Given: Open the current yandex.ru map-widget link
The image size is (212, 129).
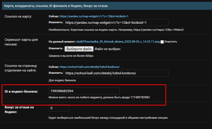Looking at the screenshot, I should 94,16.
